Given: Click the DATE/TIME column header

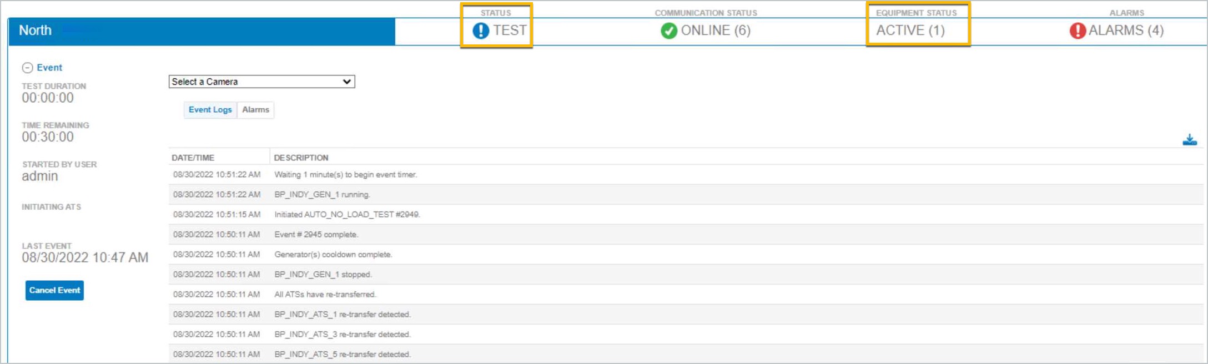Looking at the screenshot, I should [x=193, y=158].
